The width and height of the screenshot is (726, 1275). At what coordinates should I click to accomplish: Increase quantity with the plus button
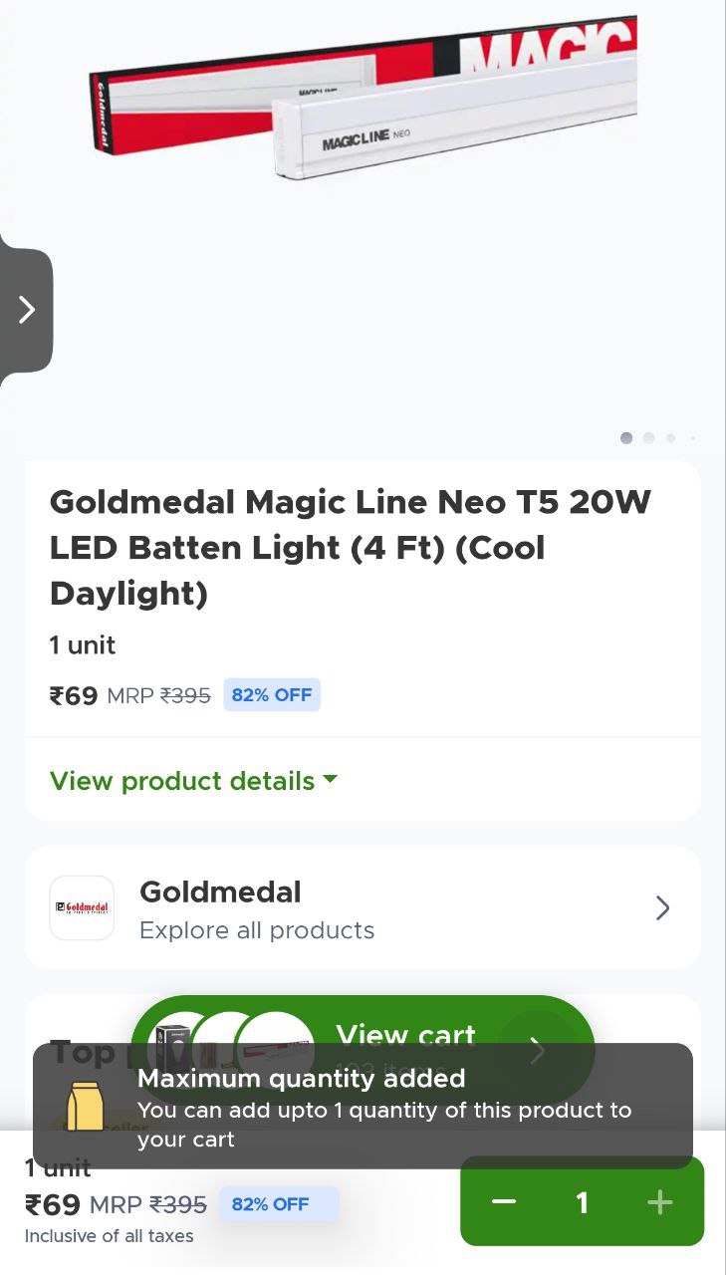coord(659,1201)
